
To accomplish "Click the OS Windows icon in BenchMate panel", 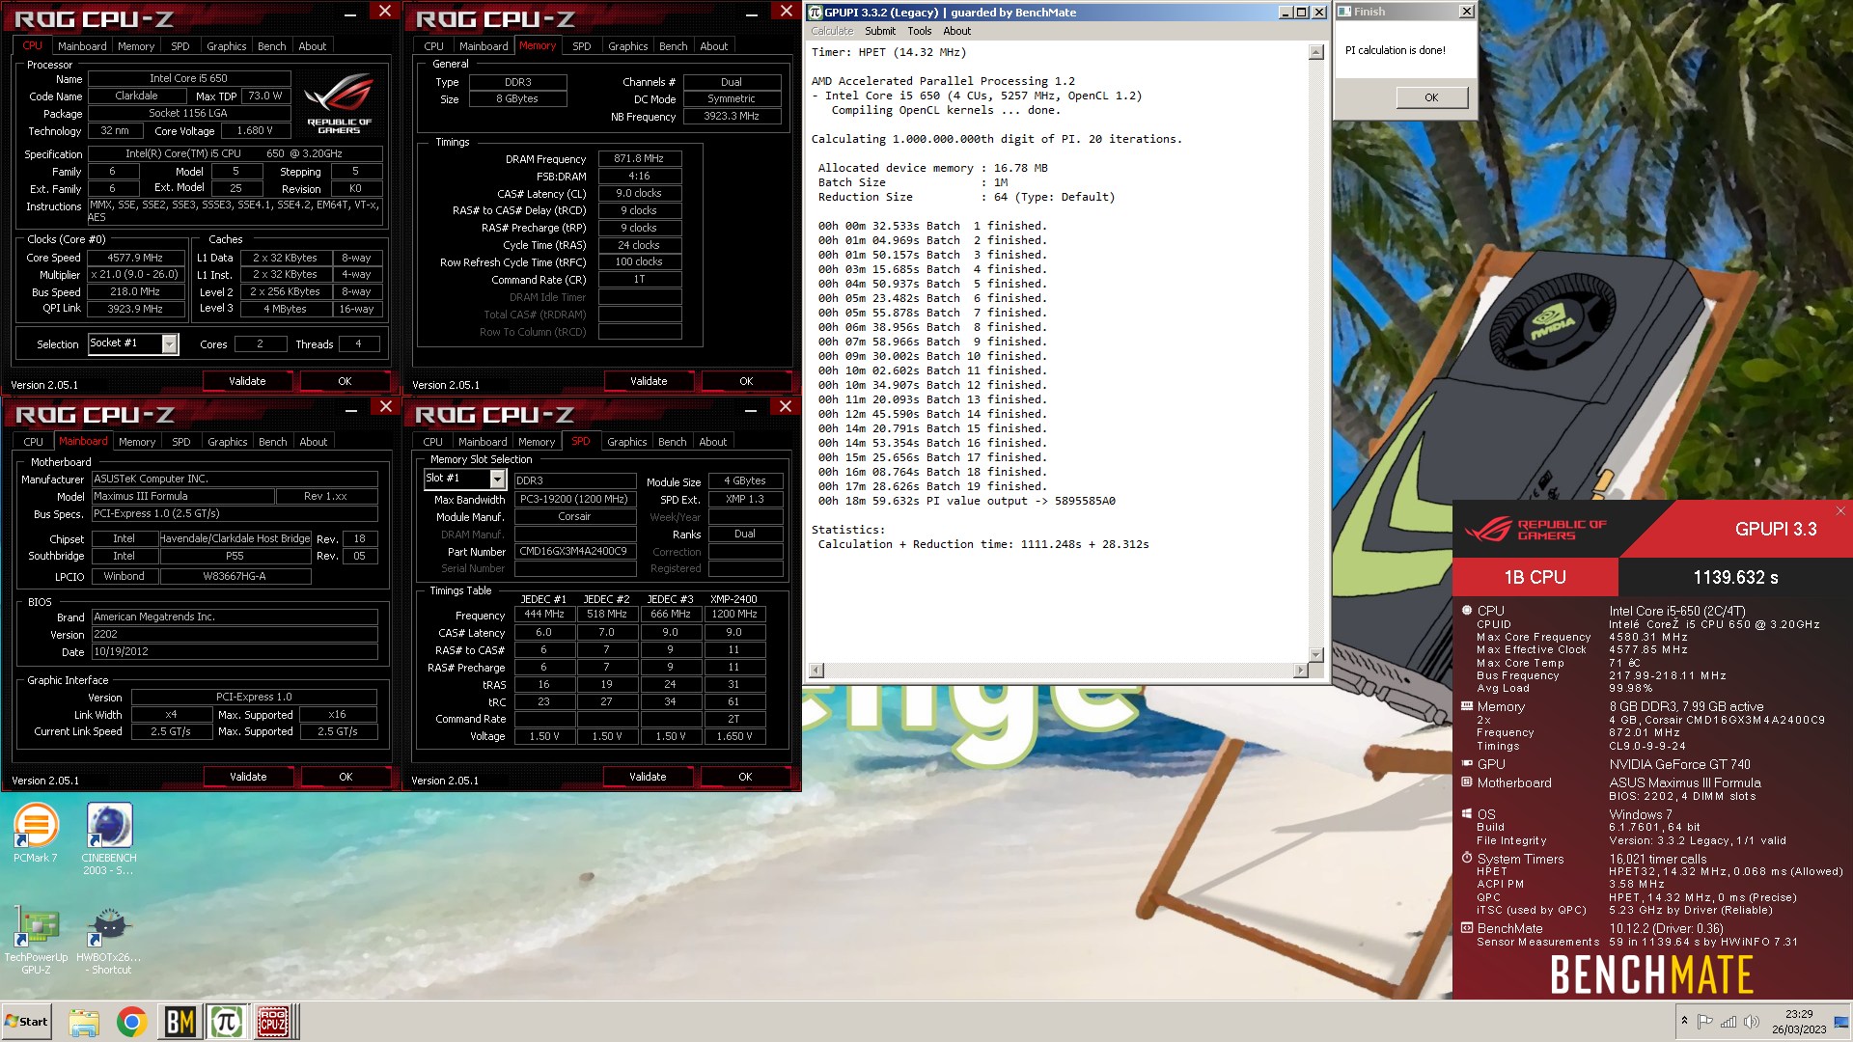I will pos(1467,814).
